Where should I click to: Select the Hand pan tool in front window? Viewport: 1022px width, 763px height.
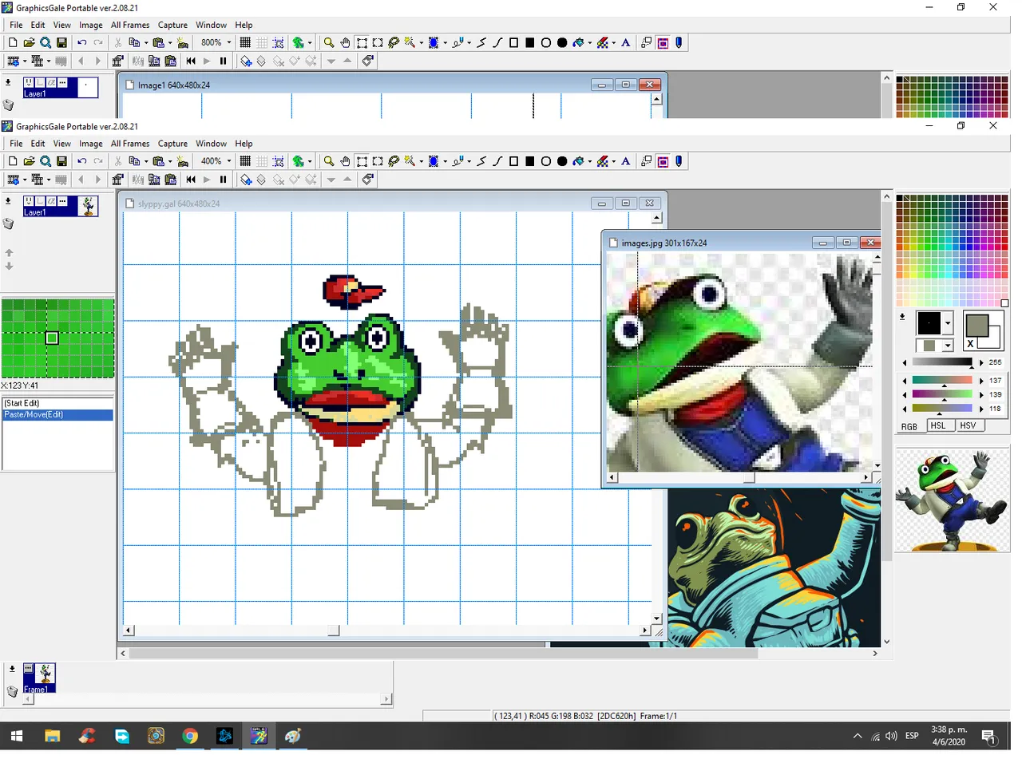point(345,161)
